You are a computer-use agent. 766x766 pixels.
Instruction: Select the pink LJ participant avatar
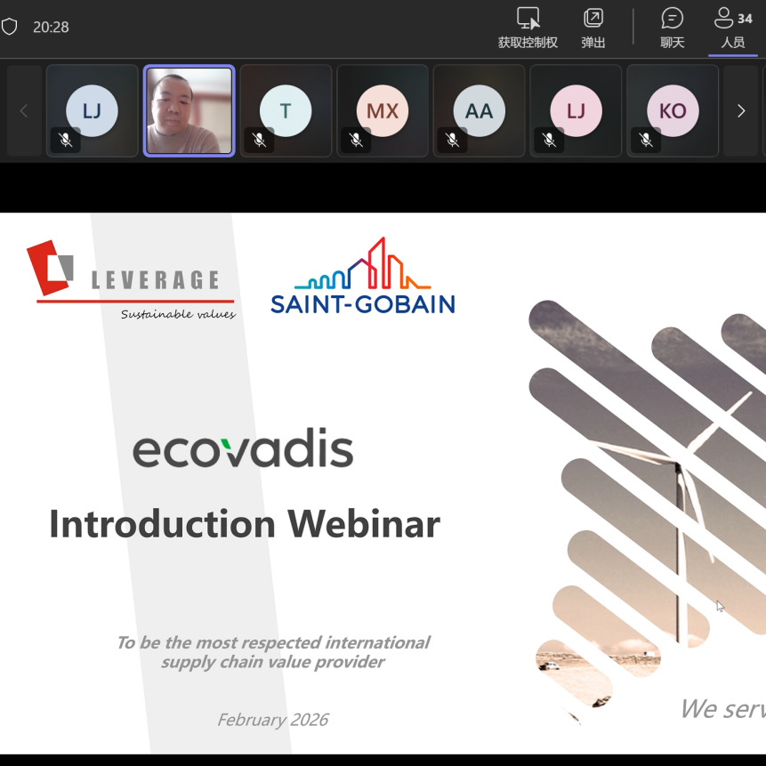click(576, 110)
